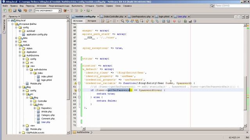Click the Last Edit icon in editor toolbar
The image size is (250, 140).
click(x=103, y=21)
